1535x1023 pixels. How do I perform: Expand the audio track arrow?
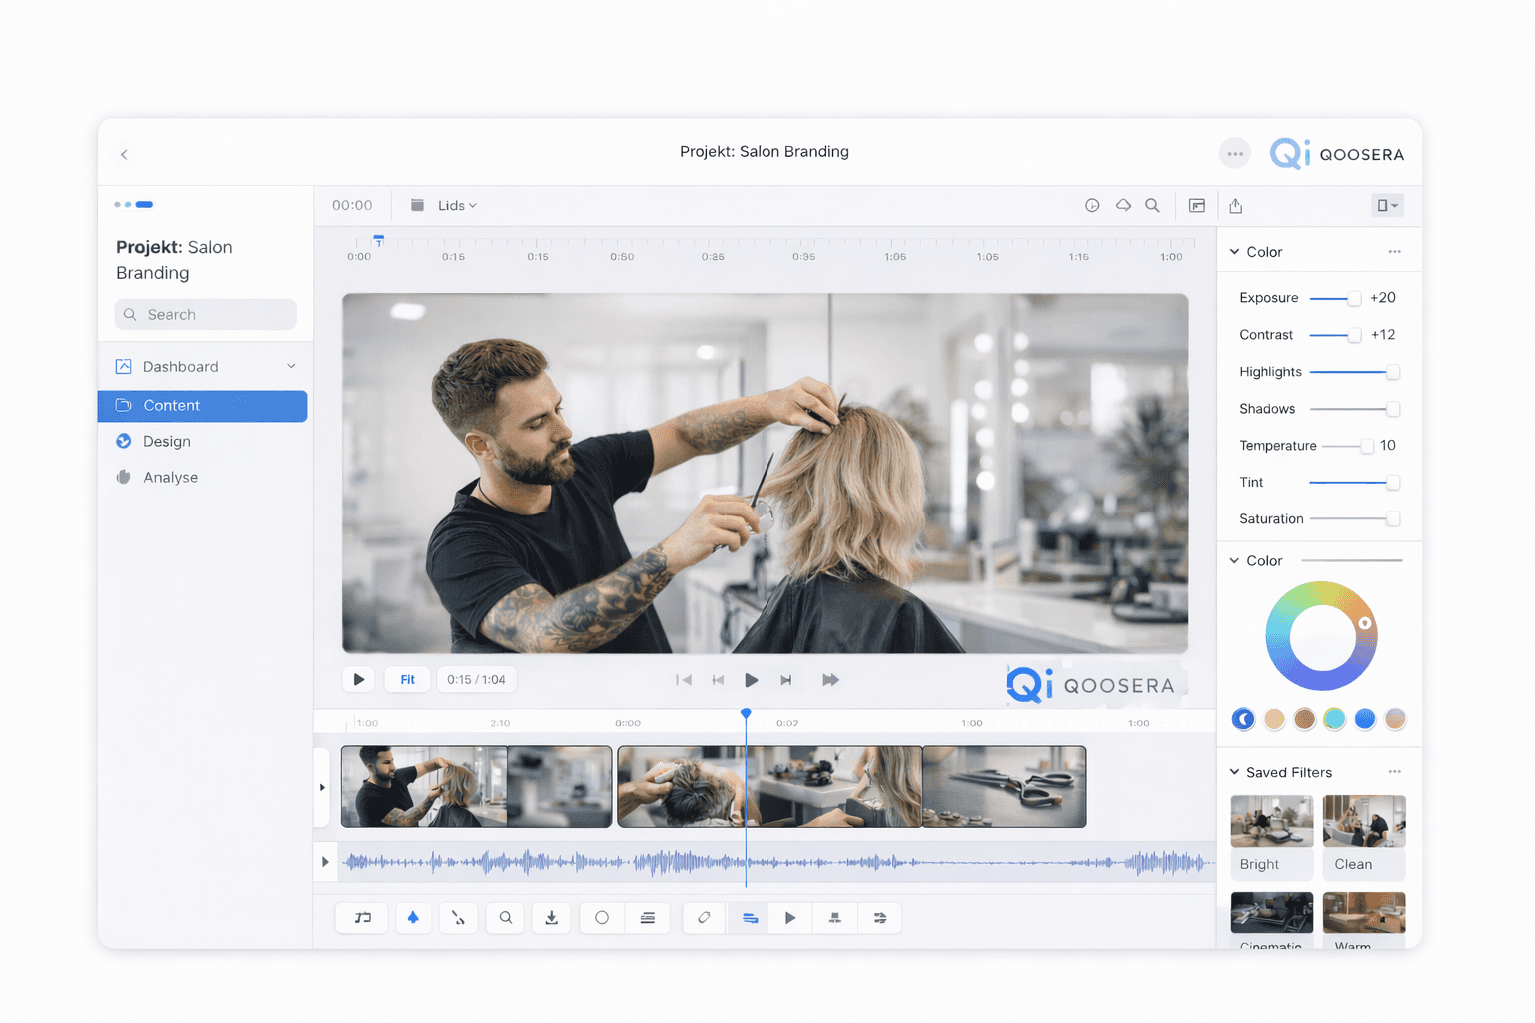point(325,862)
